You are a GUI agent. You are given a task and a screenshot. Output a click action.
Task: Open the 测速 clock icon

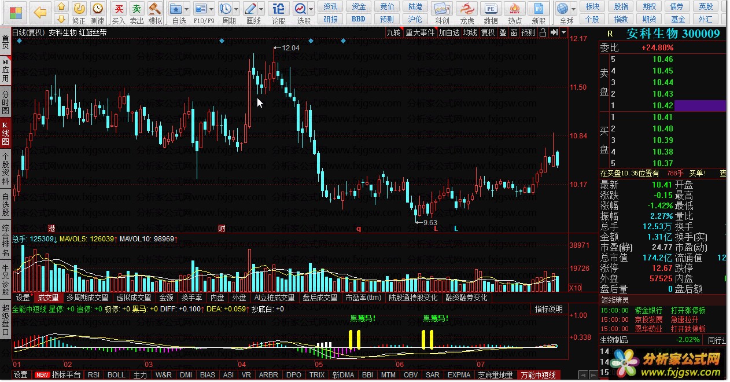click(x=98, y=8)
